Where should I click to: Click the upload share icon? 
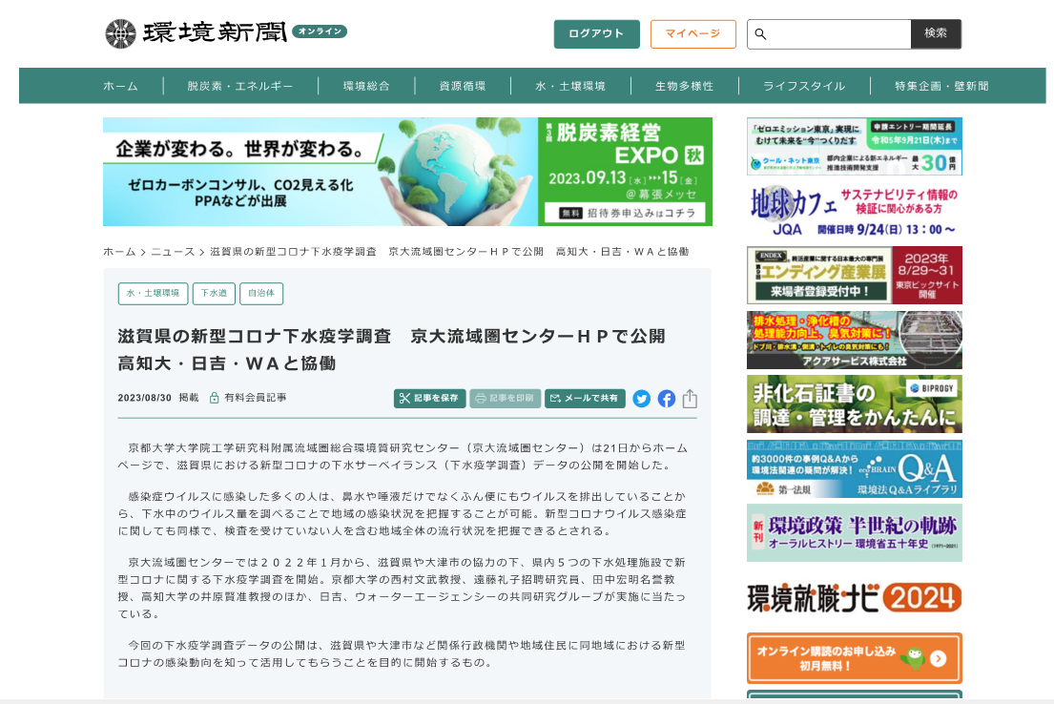(x=690, y=399)
